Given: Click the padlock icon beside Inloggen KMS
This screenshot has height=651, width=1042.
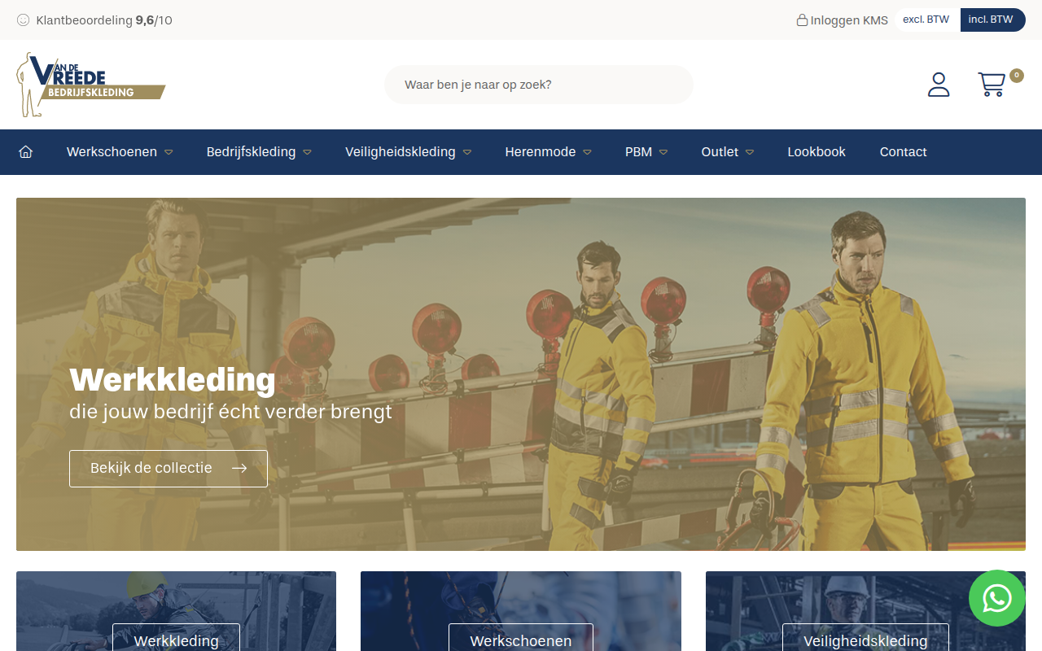Looking at the screenshot, I should 802,20.
